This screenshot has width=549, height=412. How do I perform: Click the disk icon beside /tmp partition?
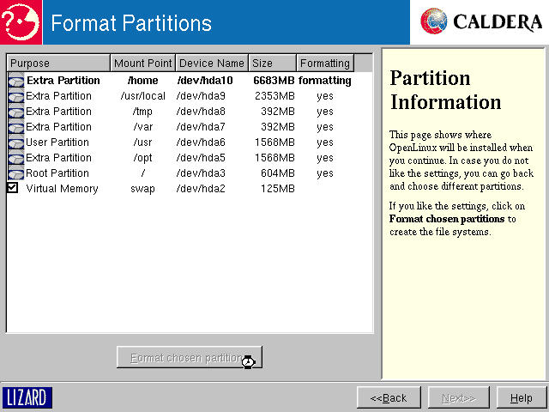(x=15, y=112)
